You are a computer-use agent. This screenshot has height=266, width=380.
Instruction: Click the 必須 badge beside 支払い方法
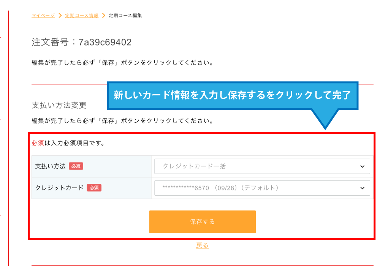[76, 166]
